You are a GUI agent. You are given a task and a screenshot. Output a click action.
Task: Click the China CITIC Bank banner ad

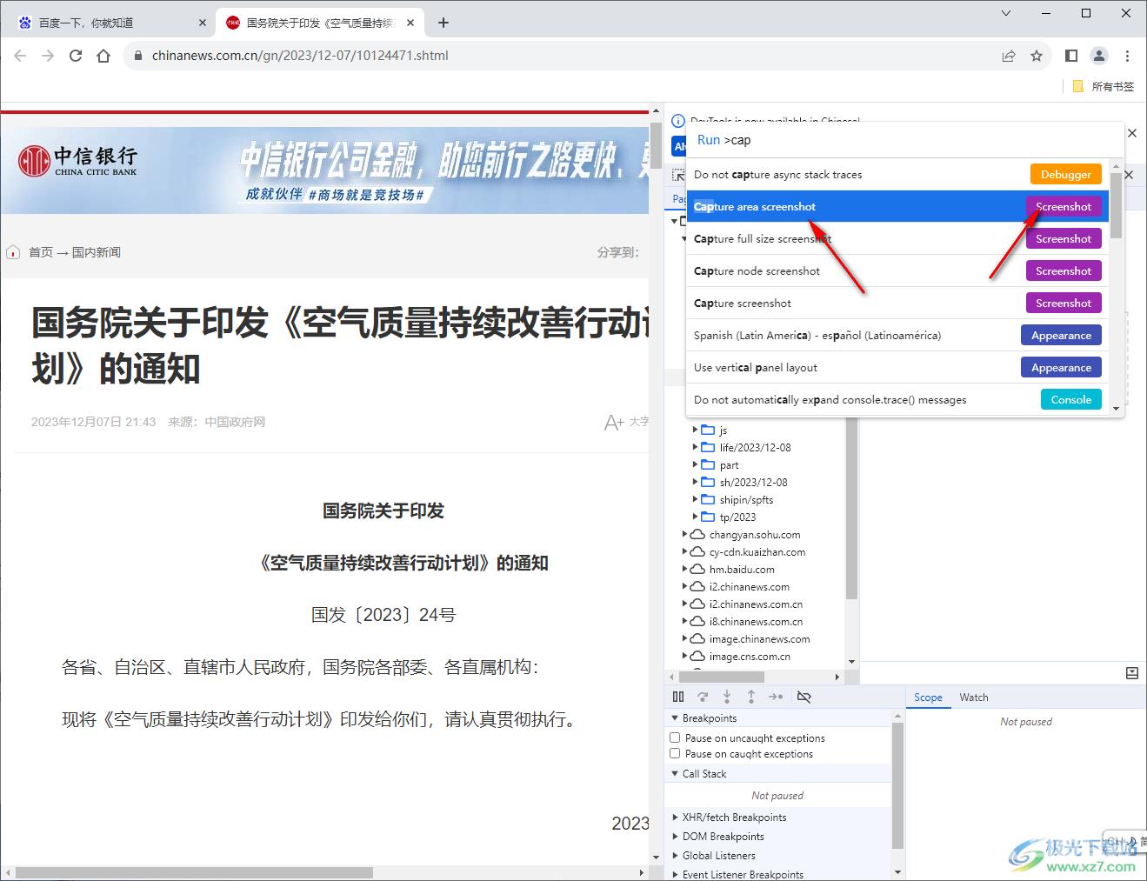point(325,170)
